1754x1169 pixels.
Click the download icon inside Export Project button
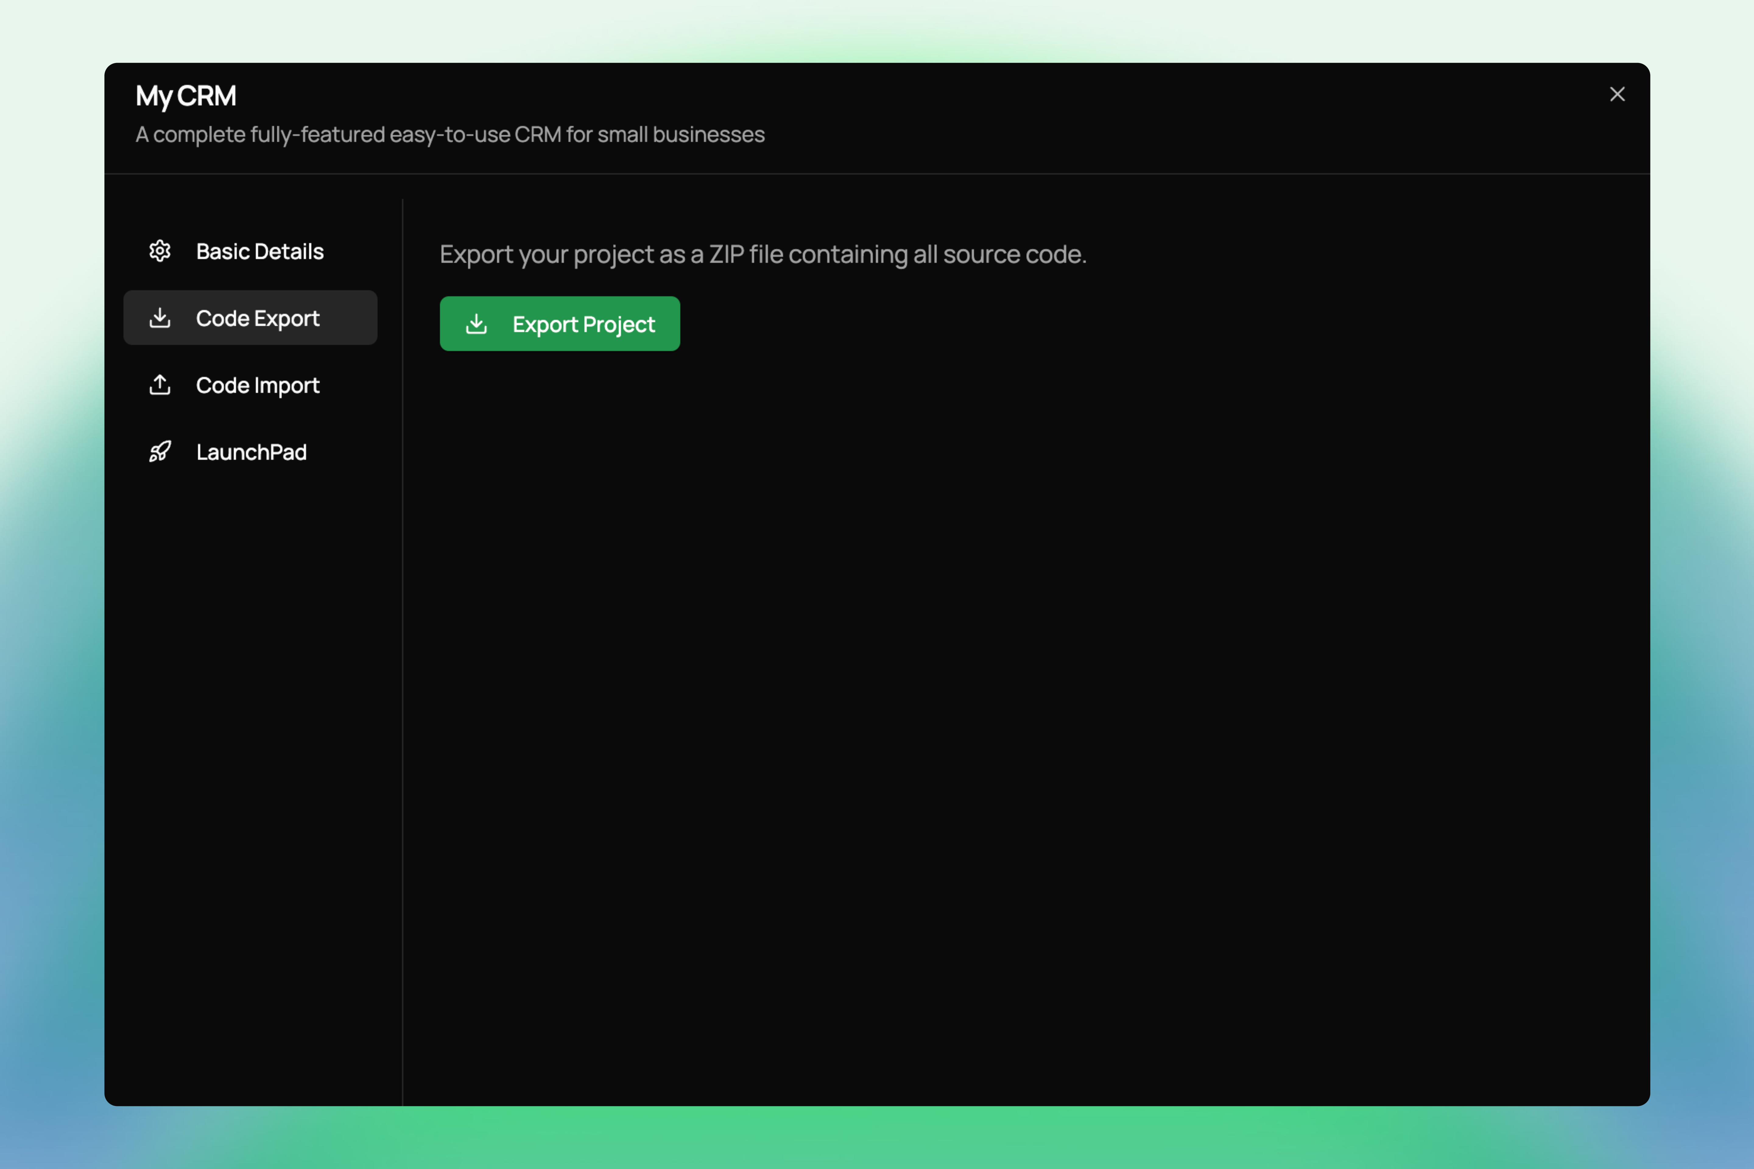pyautogui.click(x=477, y=324)
